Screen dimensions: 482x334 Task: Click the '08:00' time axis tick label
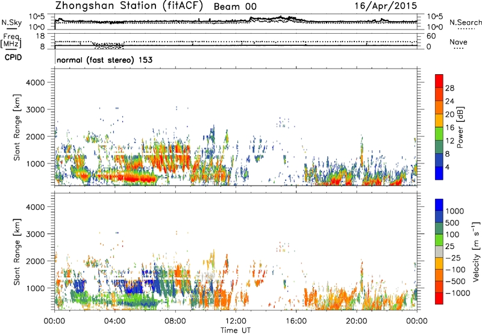point(175,321)
